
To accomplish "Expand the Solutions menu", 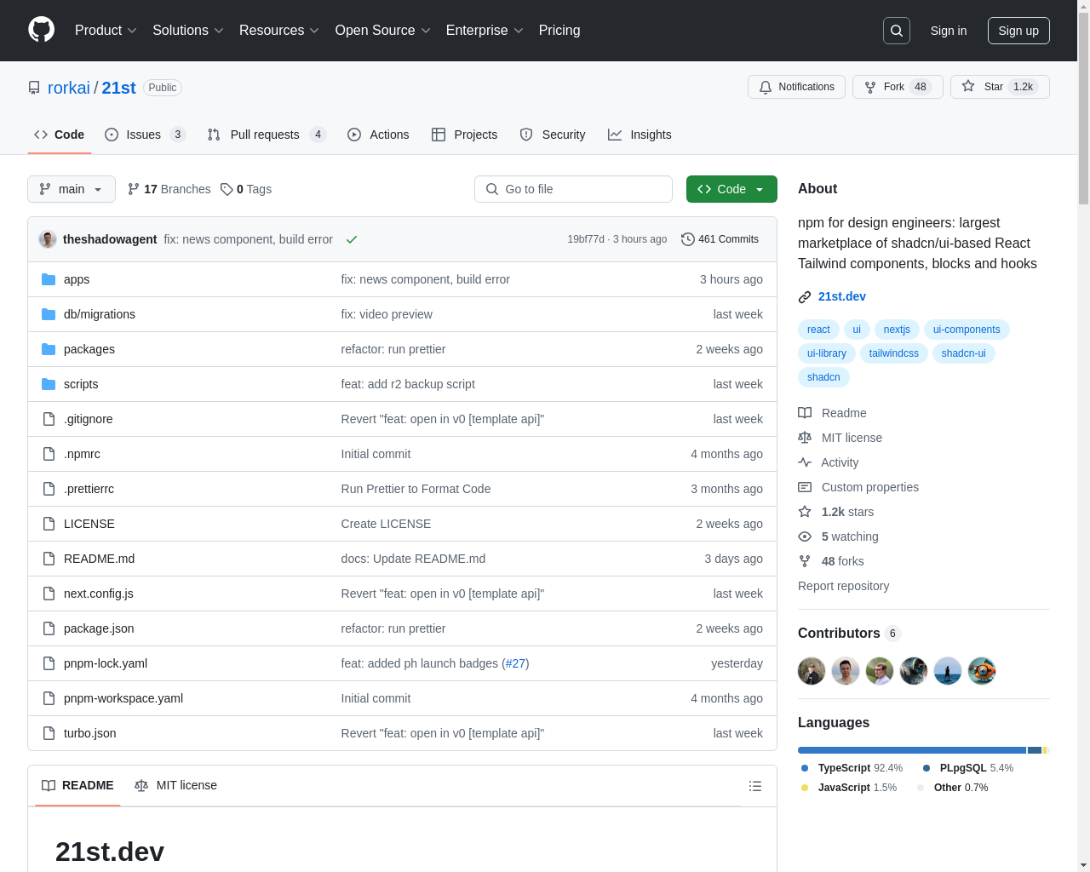I will tap(188, 31).
